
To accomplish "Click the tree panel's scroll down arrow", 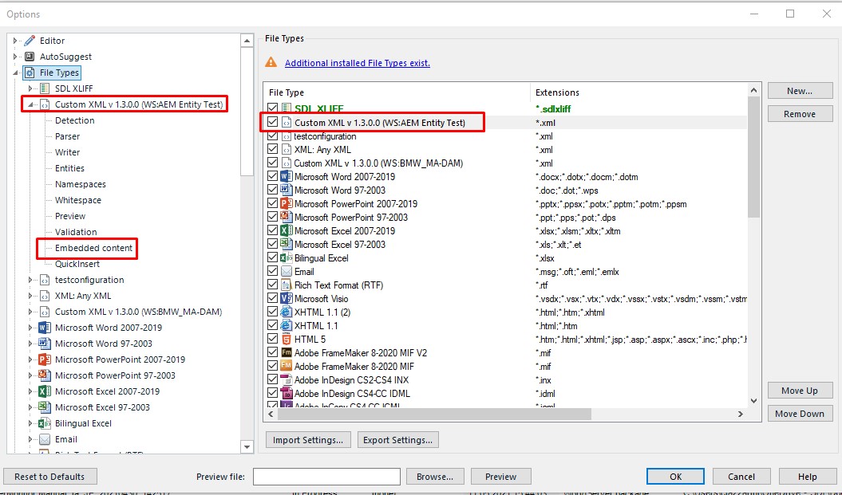I will coord(247,446).
